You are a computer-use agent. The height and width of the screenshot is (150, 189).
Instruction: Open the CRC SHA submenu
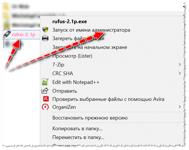pyautogui.click(x=63, y=73)
